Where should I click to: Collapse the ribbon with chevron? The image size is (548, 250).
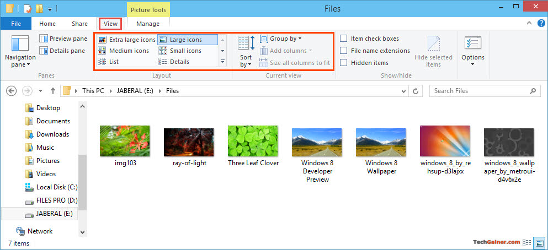coord(529,24)
